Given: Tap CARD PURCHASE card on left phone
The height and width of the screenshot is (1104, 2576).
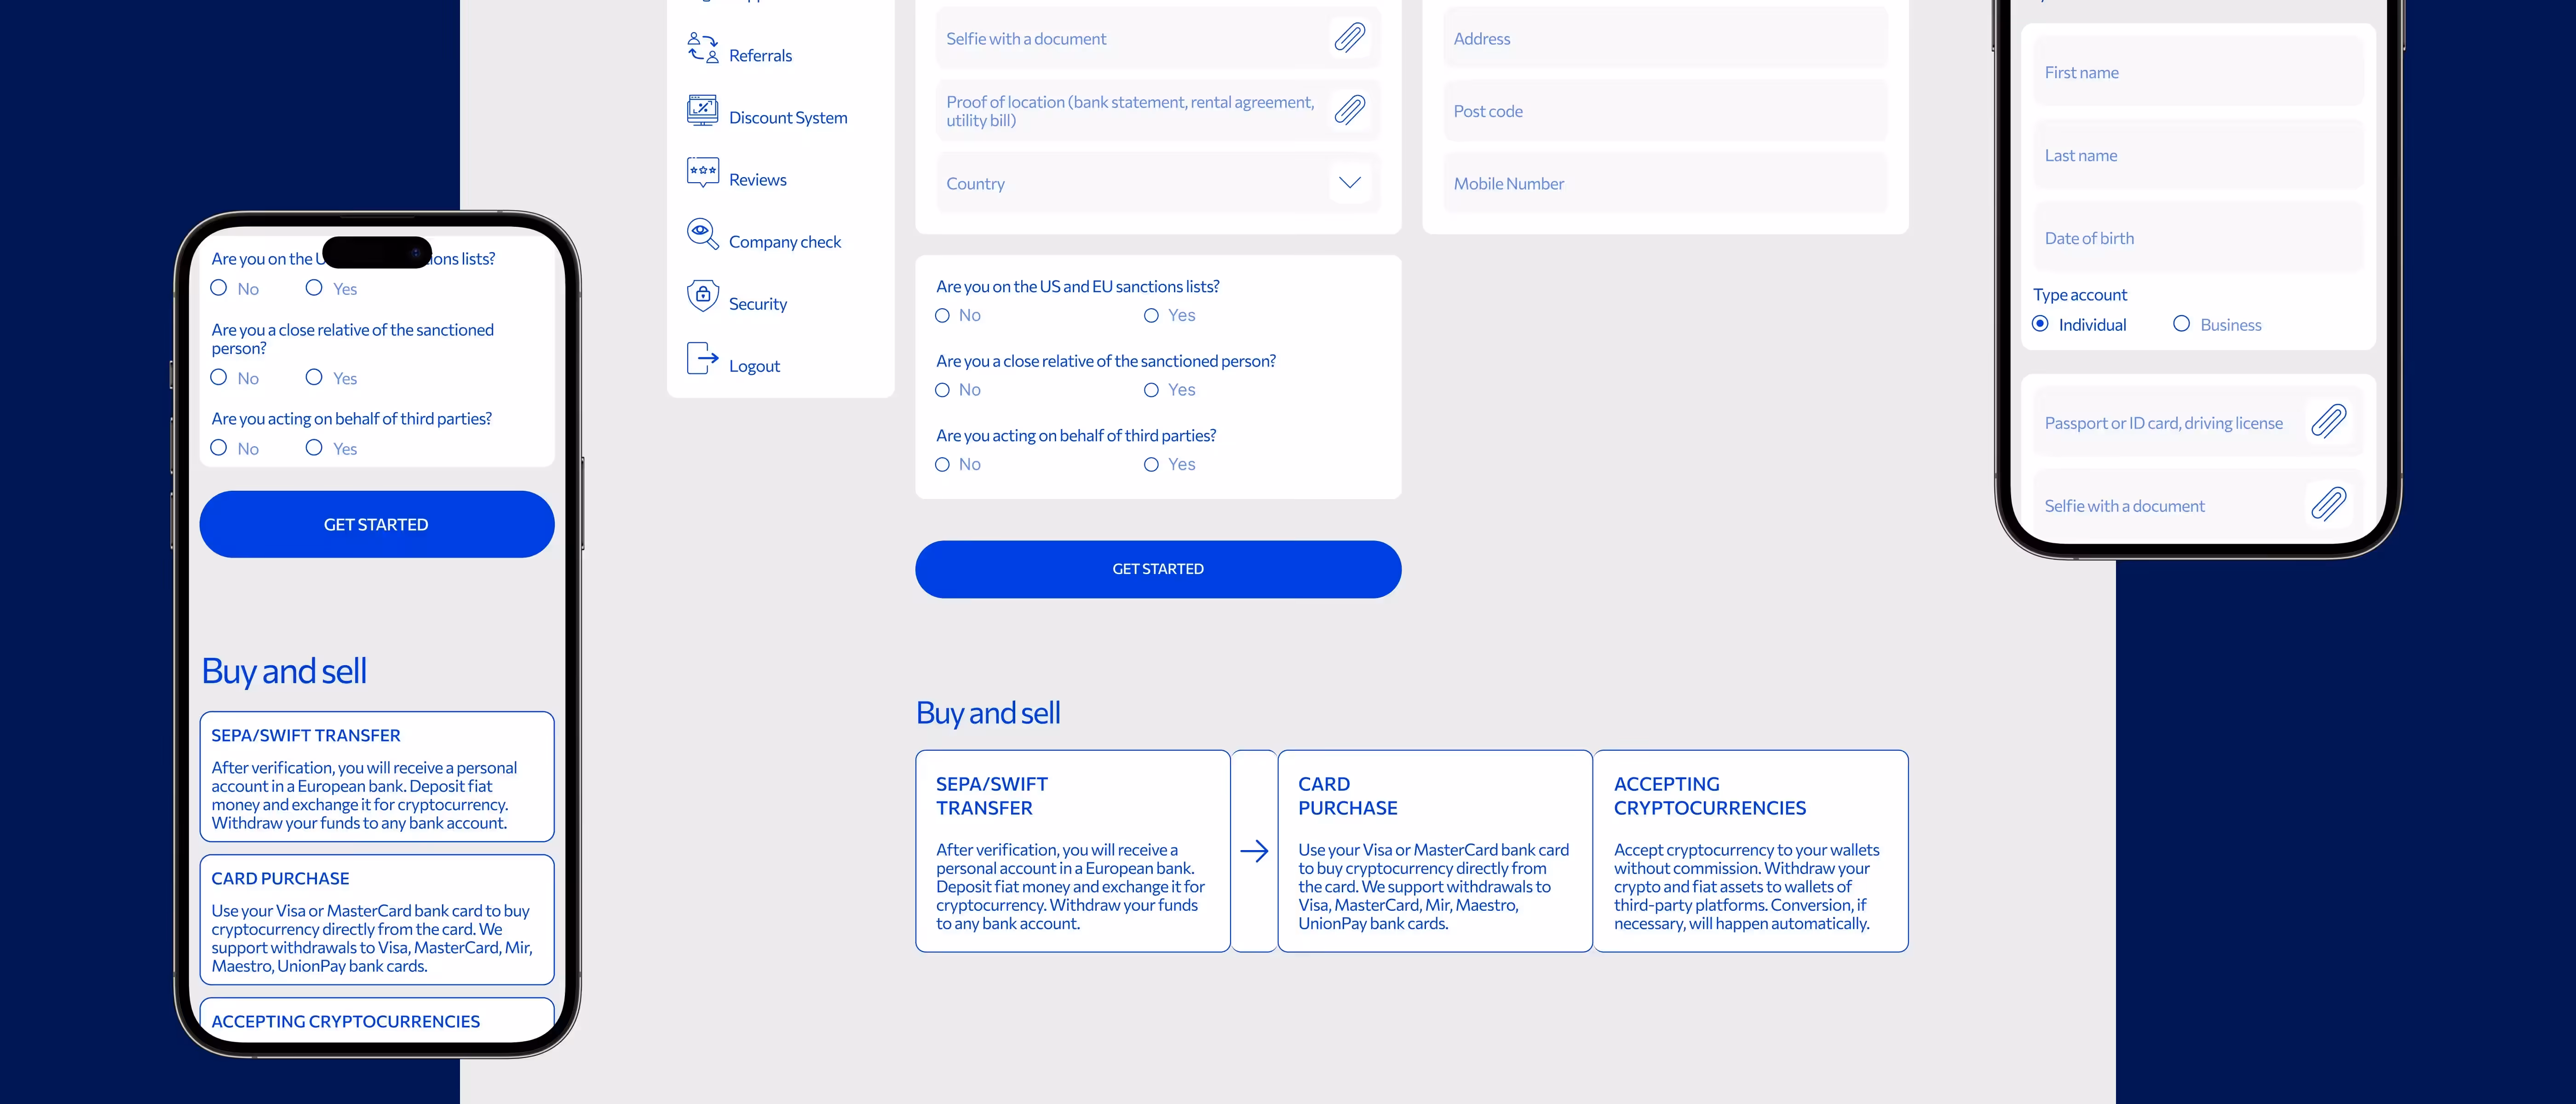Looking at the screenshot, I should click(377, 919).
